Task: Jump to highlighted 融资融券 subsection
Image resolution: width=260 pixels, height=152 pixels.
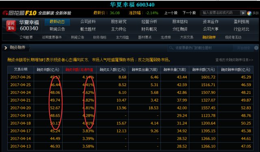Action: click(209, 37)
